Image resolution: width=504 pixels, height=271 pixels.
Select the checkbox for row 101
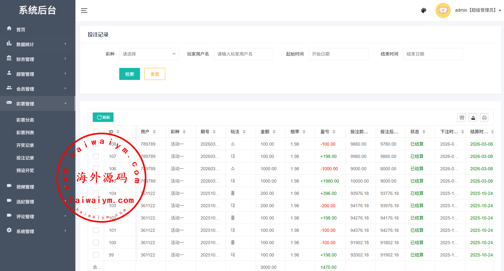96,230
